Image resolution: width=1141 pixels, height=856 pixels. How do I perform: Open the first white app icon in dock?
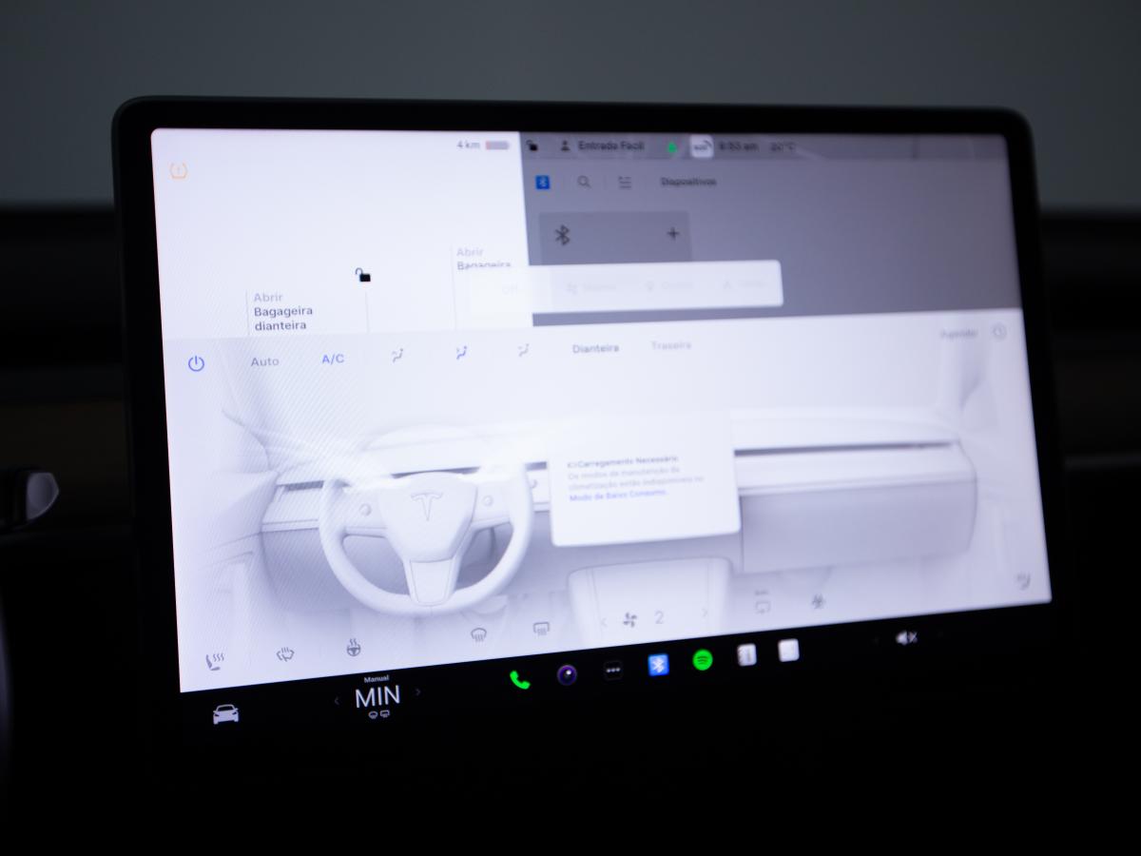point(746,654)
